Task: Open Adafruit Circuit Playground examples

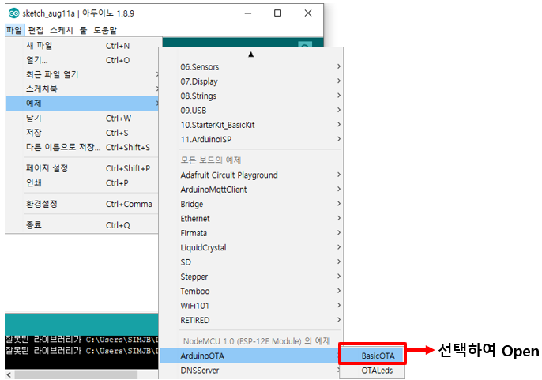Action: pos(251,175)
